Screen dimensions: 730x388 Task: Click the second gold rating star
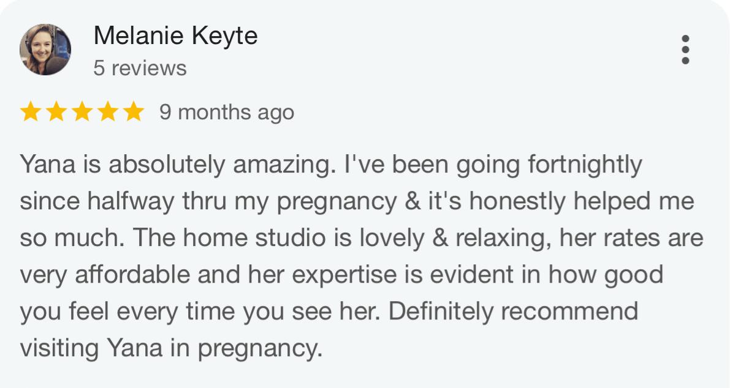56,113
